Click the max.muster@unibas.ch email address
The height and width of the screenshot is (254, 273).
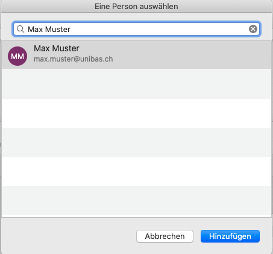(x=74, y=59)
